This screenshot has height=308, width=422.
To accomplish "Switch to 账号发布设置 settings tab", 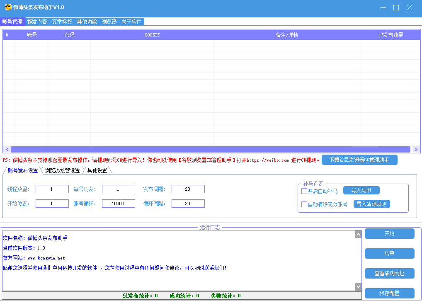I will tap(23, 170).
